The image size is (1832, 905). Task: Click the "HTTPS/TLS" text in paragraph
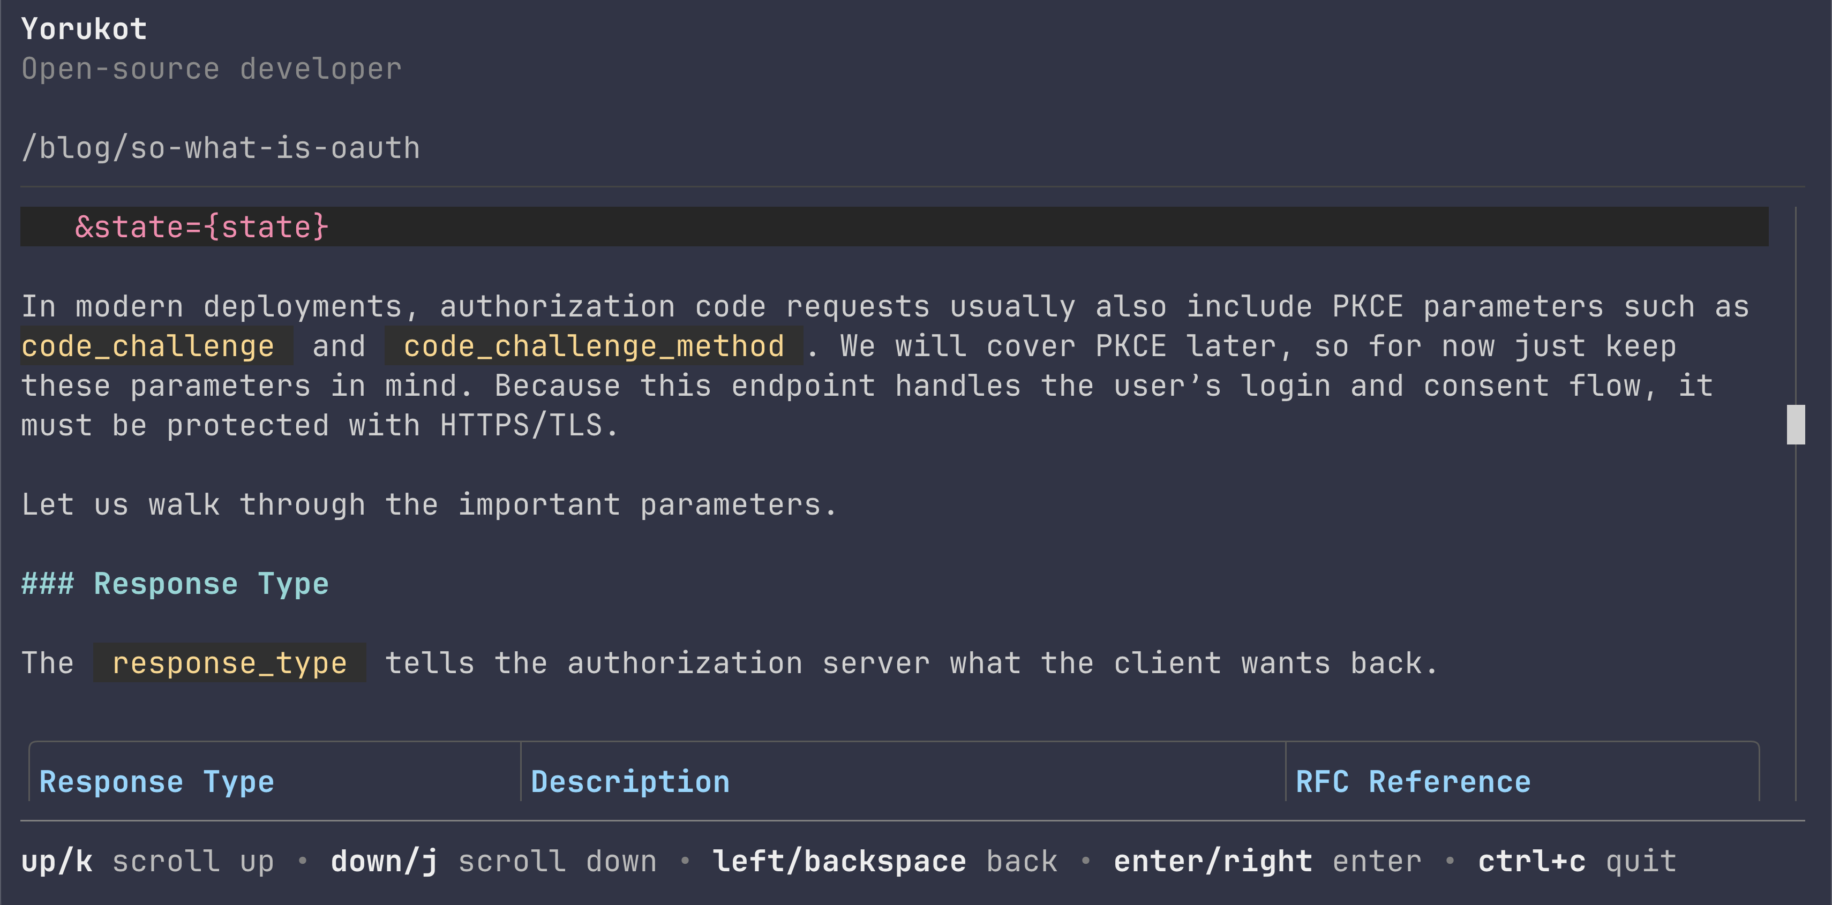click(521, 425)
